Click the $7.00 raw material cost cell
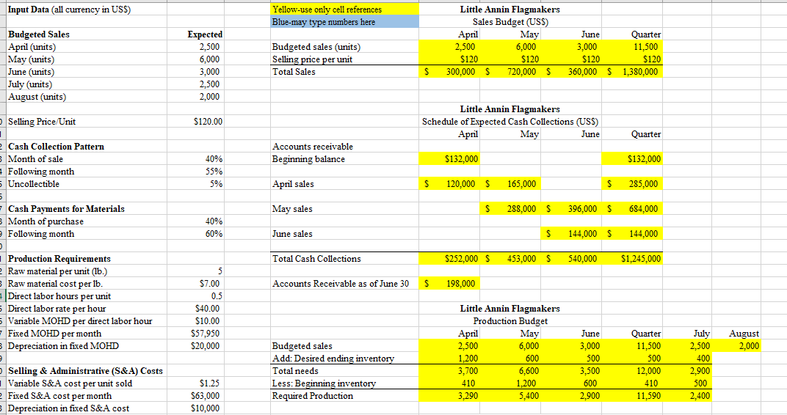 [196, 284]
